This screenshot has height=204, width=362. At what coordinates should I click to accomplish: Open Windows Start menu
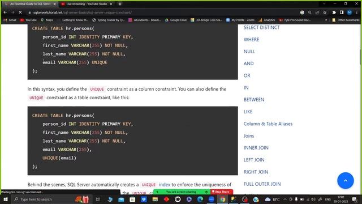coord(6,199)
